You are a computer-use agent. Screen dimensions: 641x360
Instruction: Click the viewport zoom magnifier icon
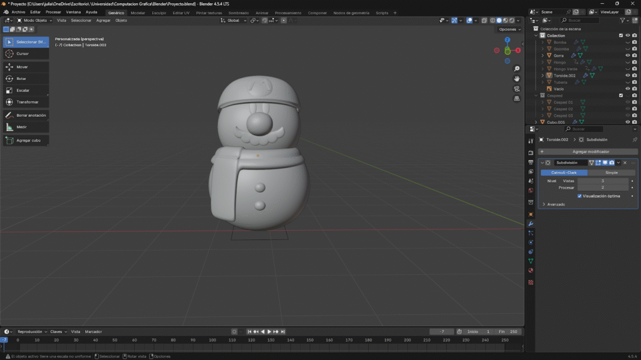[x=517, y=69]
